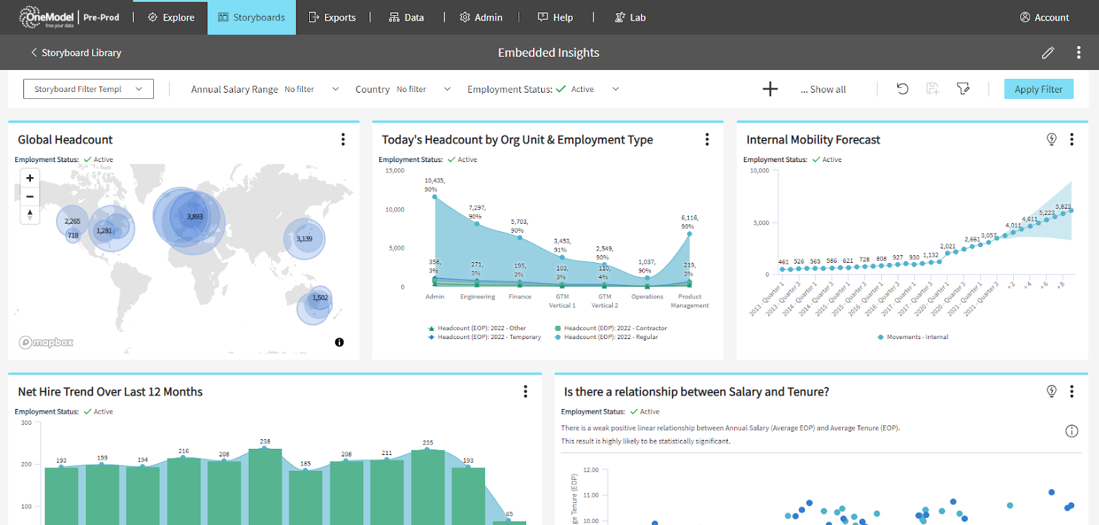1099x525 pixels.
Task: Click the pencil edit storyboard icon
Action: point(1047,53)
